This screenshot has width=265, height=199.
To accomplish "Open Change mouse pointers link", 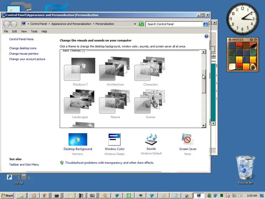I will click(x=24, y=54).
